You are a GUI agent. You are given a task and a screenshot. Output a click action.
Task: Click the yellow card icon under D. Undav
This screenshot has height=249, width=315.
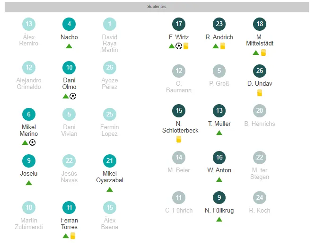pos(259,93)
